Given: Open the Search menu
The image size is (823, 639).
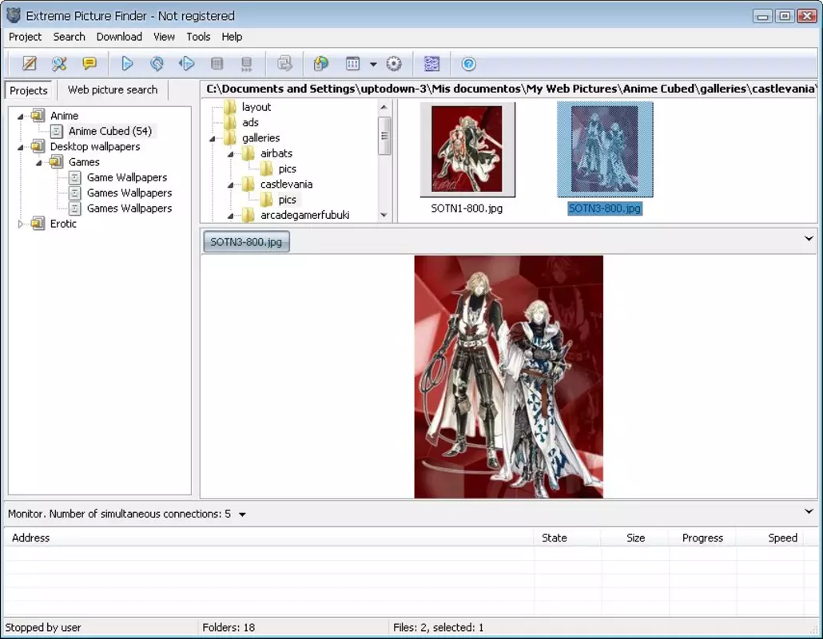Looking at the screenshot, I should [x=69, y=37].
